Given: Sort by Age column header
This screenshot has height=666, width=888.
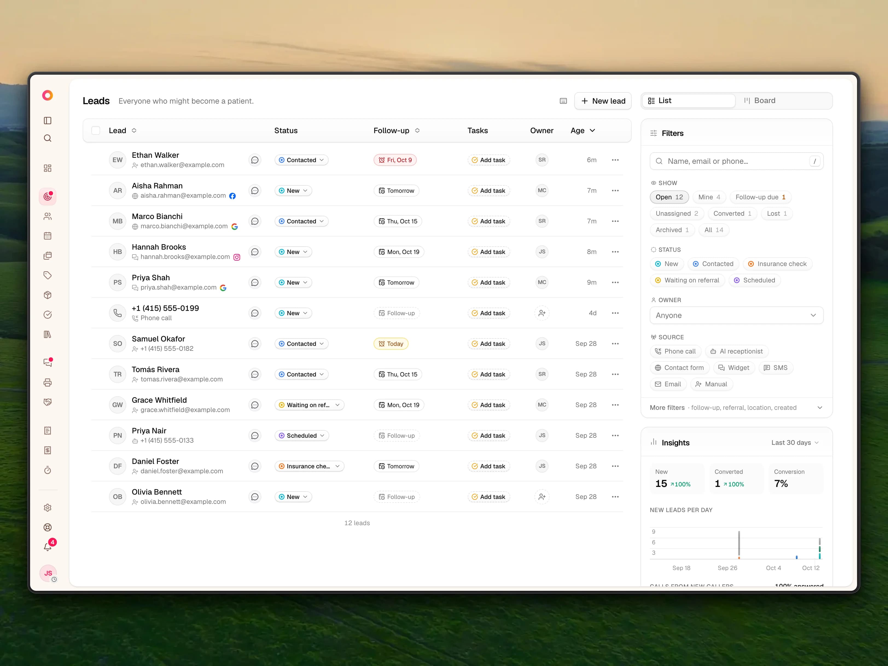Looking at the screenshot, I should 583,130.
